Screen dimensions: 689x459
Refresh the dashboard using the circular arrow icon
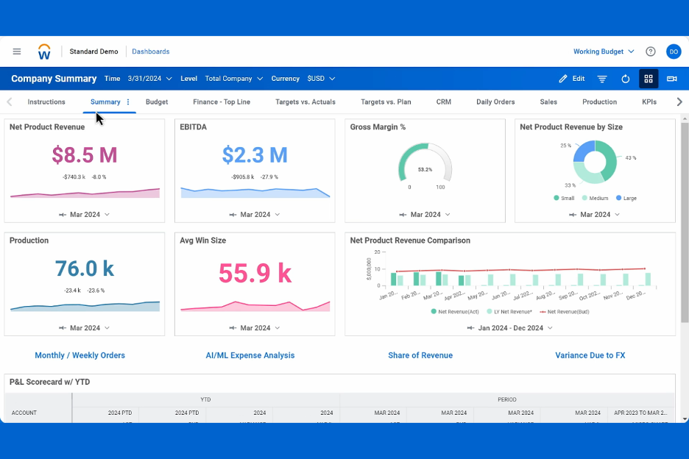624,79
